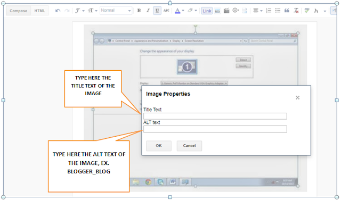Click the Numbered list icon

269,11
